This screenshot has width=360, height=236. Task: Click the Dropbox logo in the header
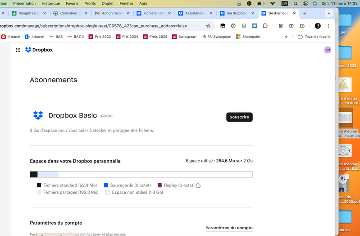(x=39, y=50)
